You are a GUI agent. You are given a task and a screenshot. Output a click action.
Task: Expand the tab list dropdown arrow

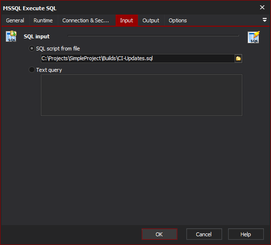click(264, 20)
